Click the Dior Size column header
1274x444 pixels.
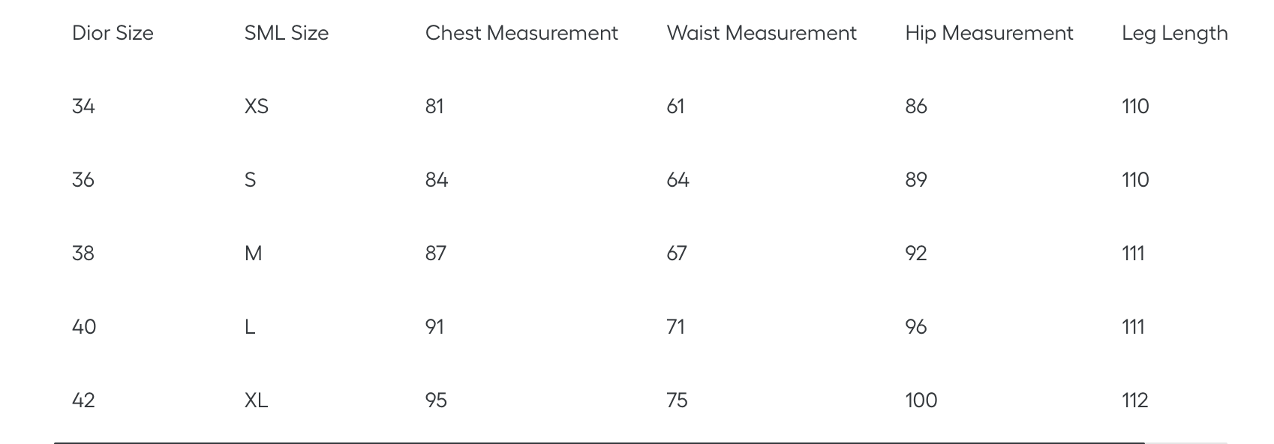coord(113,33)
